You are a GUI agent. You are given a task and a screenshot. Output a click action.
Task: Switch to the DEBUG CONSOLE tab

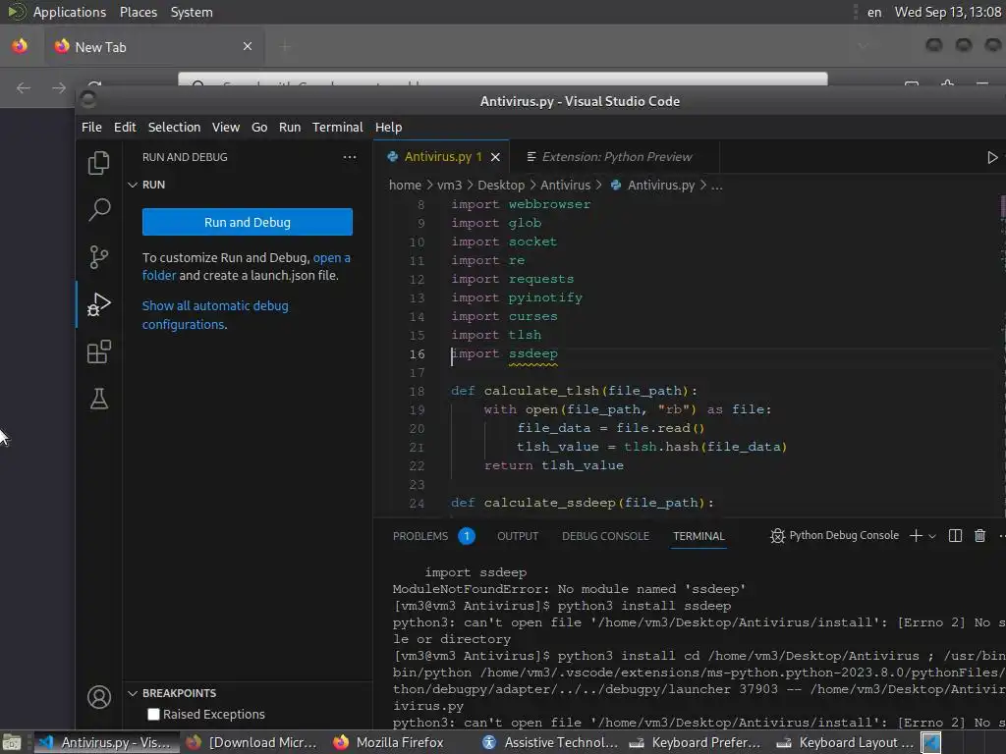tap(605, 536)
